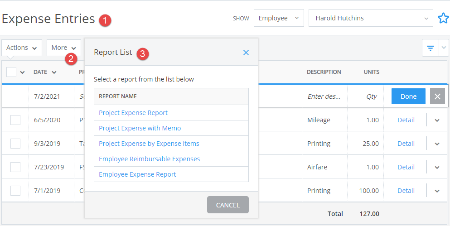
Task: Open Detail for the 9/3/2019 Printing entry
Action: [x=406, y=144]
